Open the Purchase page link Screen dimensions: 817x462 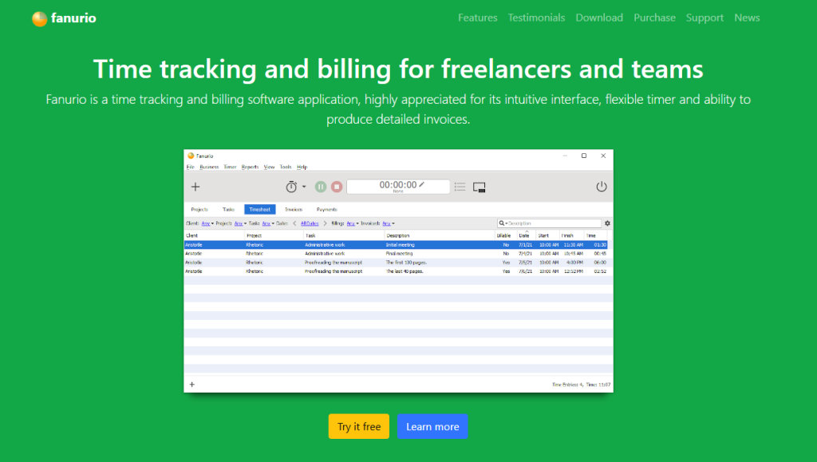tap(654, 18)
